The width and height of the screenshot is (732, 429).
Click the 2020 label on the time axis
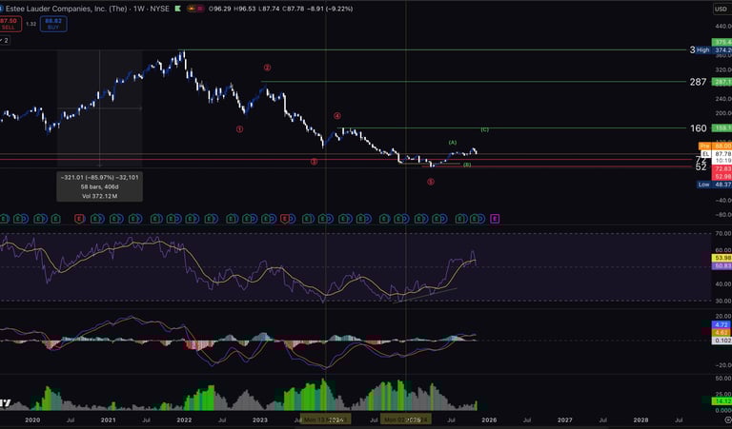32,419
